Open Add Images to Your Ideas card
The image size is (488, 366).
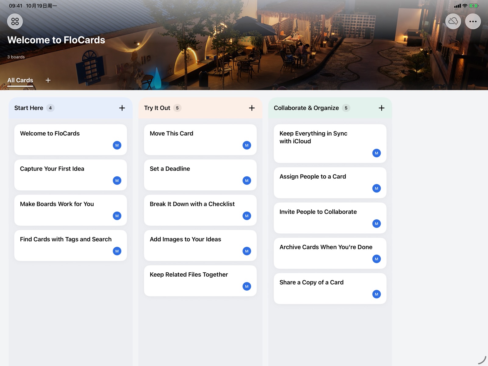(x=200, y=246)
